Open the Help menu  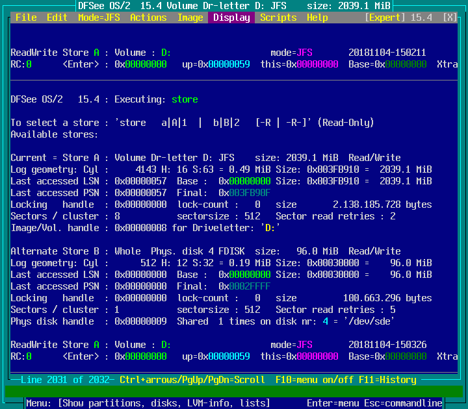317,18
